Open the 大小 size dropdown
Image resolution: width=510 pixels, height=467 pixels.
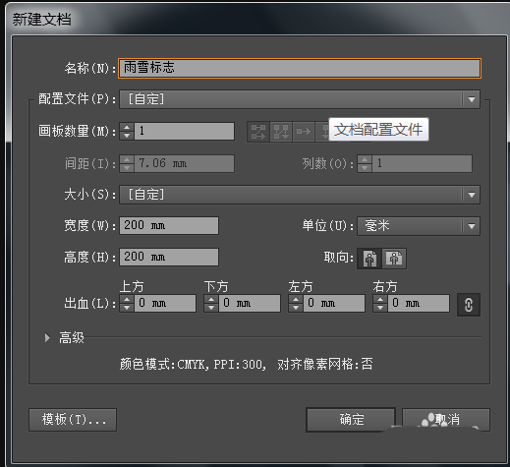point(300,195)
